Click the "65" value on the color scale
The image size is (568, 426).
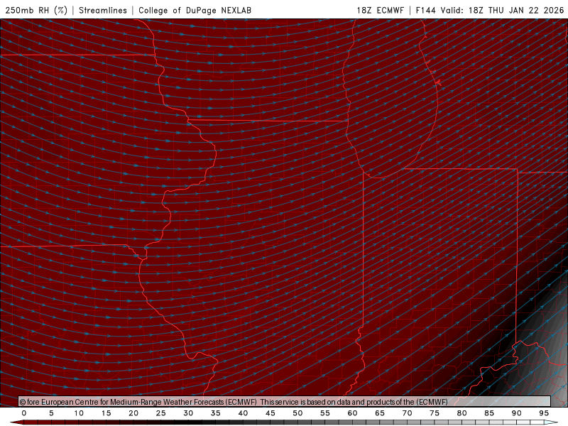coord(380,413)
